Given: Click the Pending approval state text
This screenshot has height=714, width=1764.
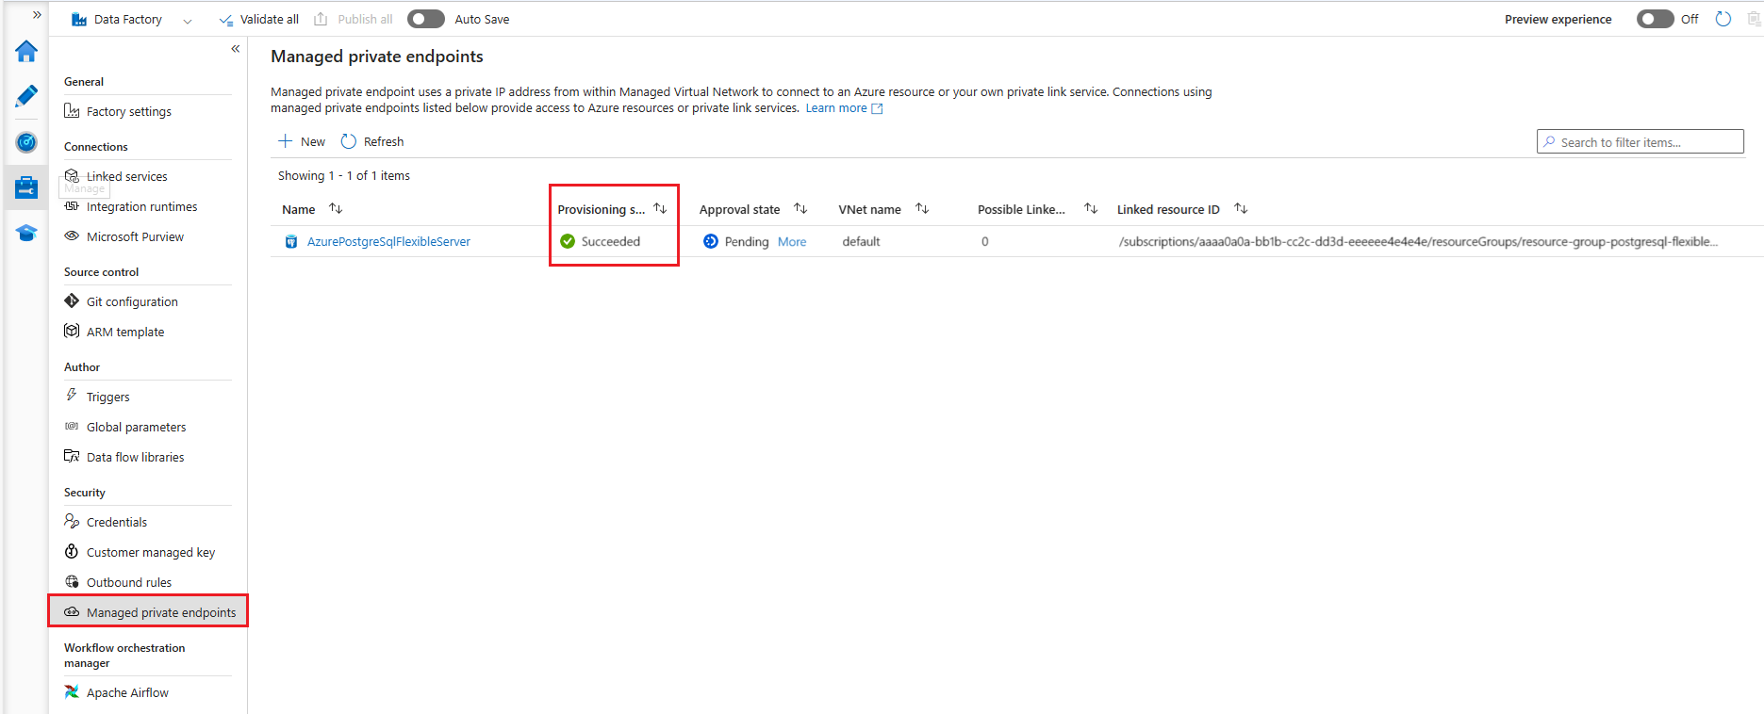Looking at the screenshot, I should coord(747,242).
